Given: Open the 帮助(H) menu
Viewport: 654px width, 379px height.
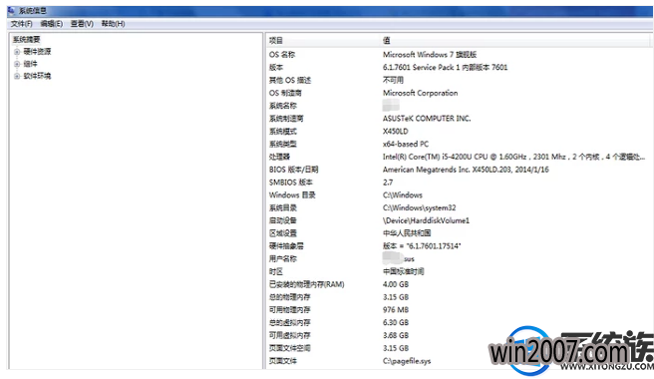Looking at the screenshot, I should 113,24.
